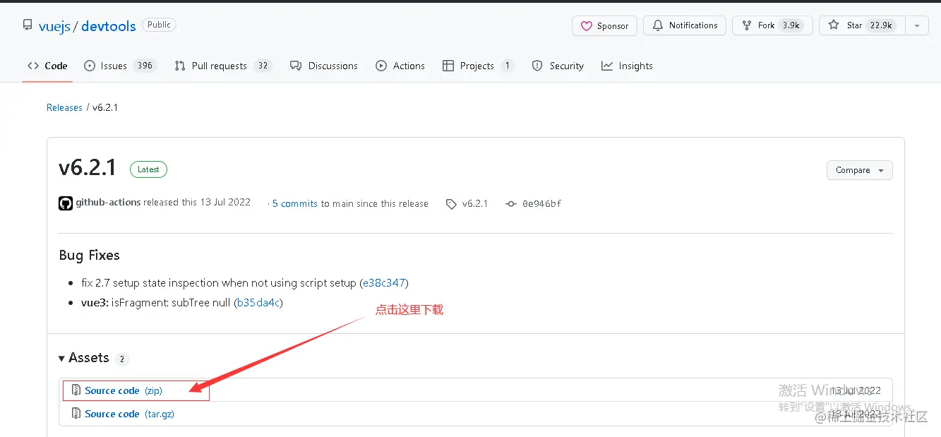Open the star lists dropdown arrow

[916, 26]
